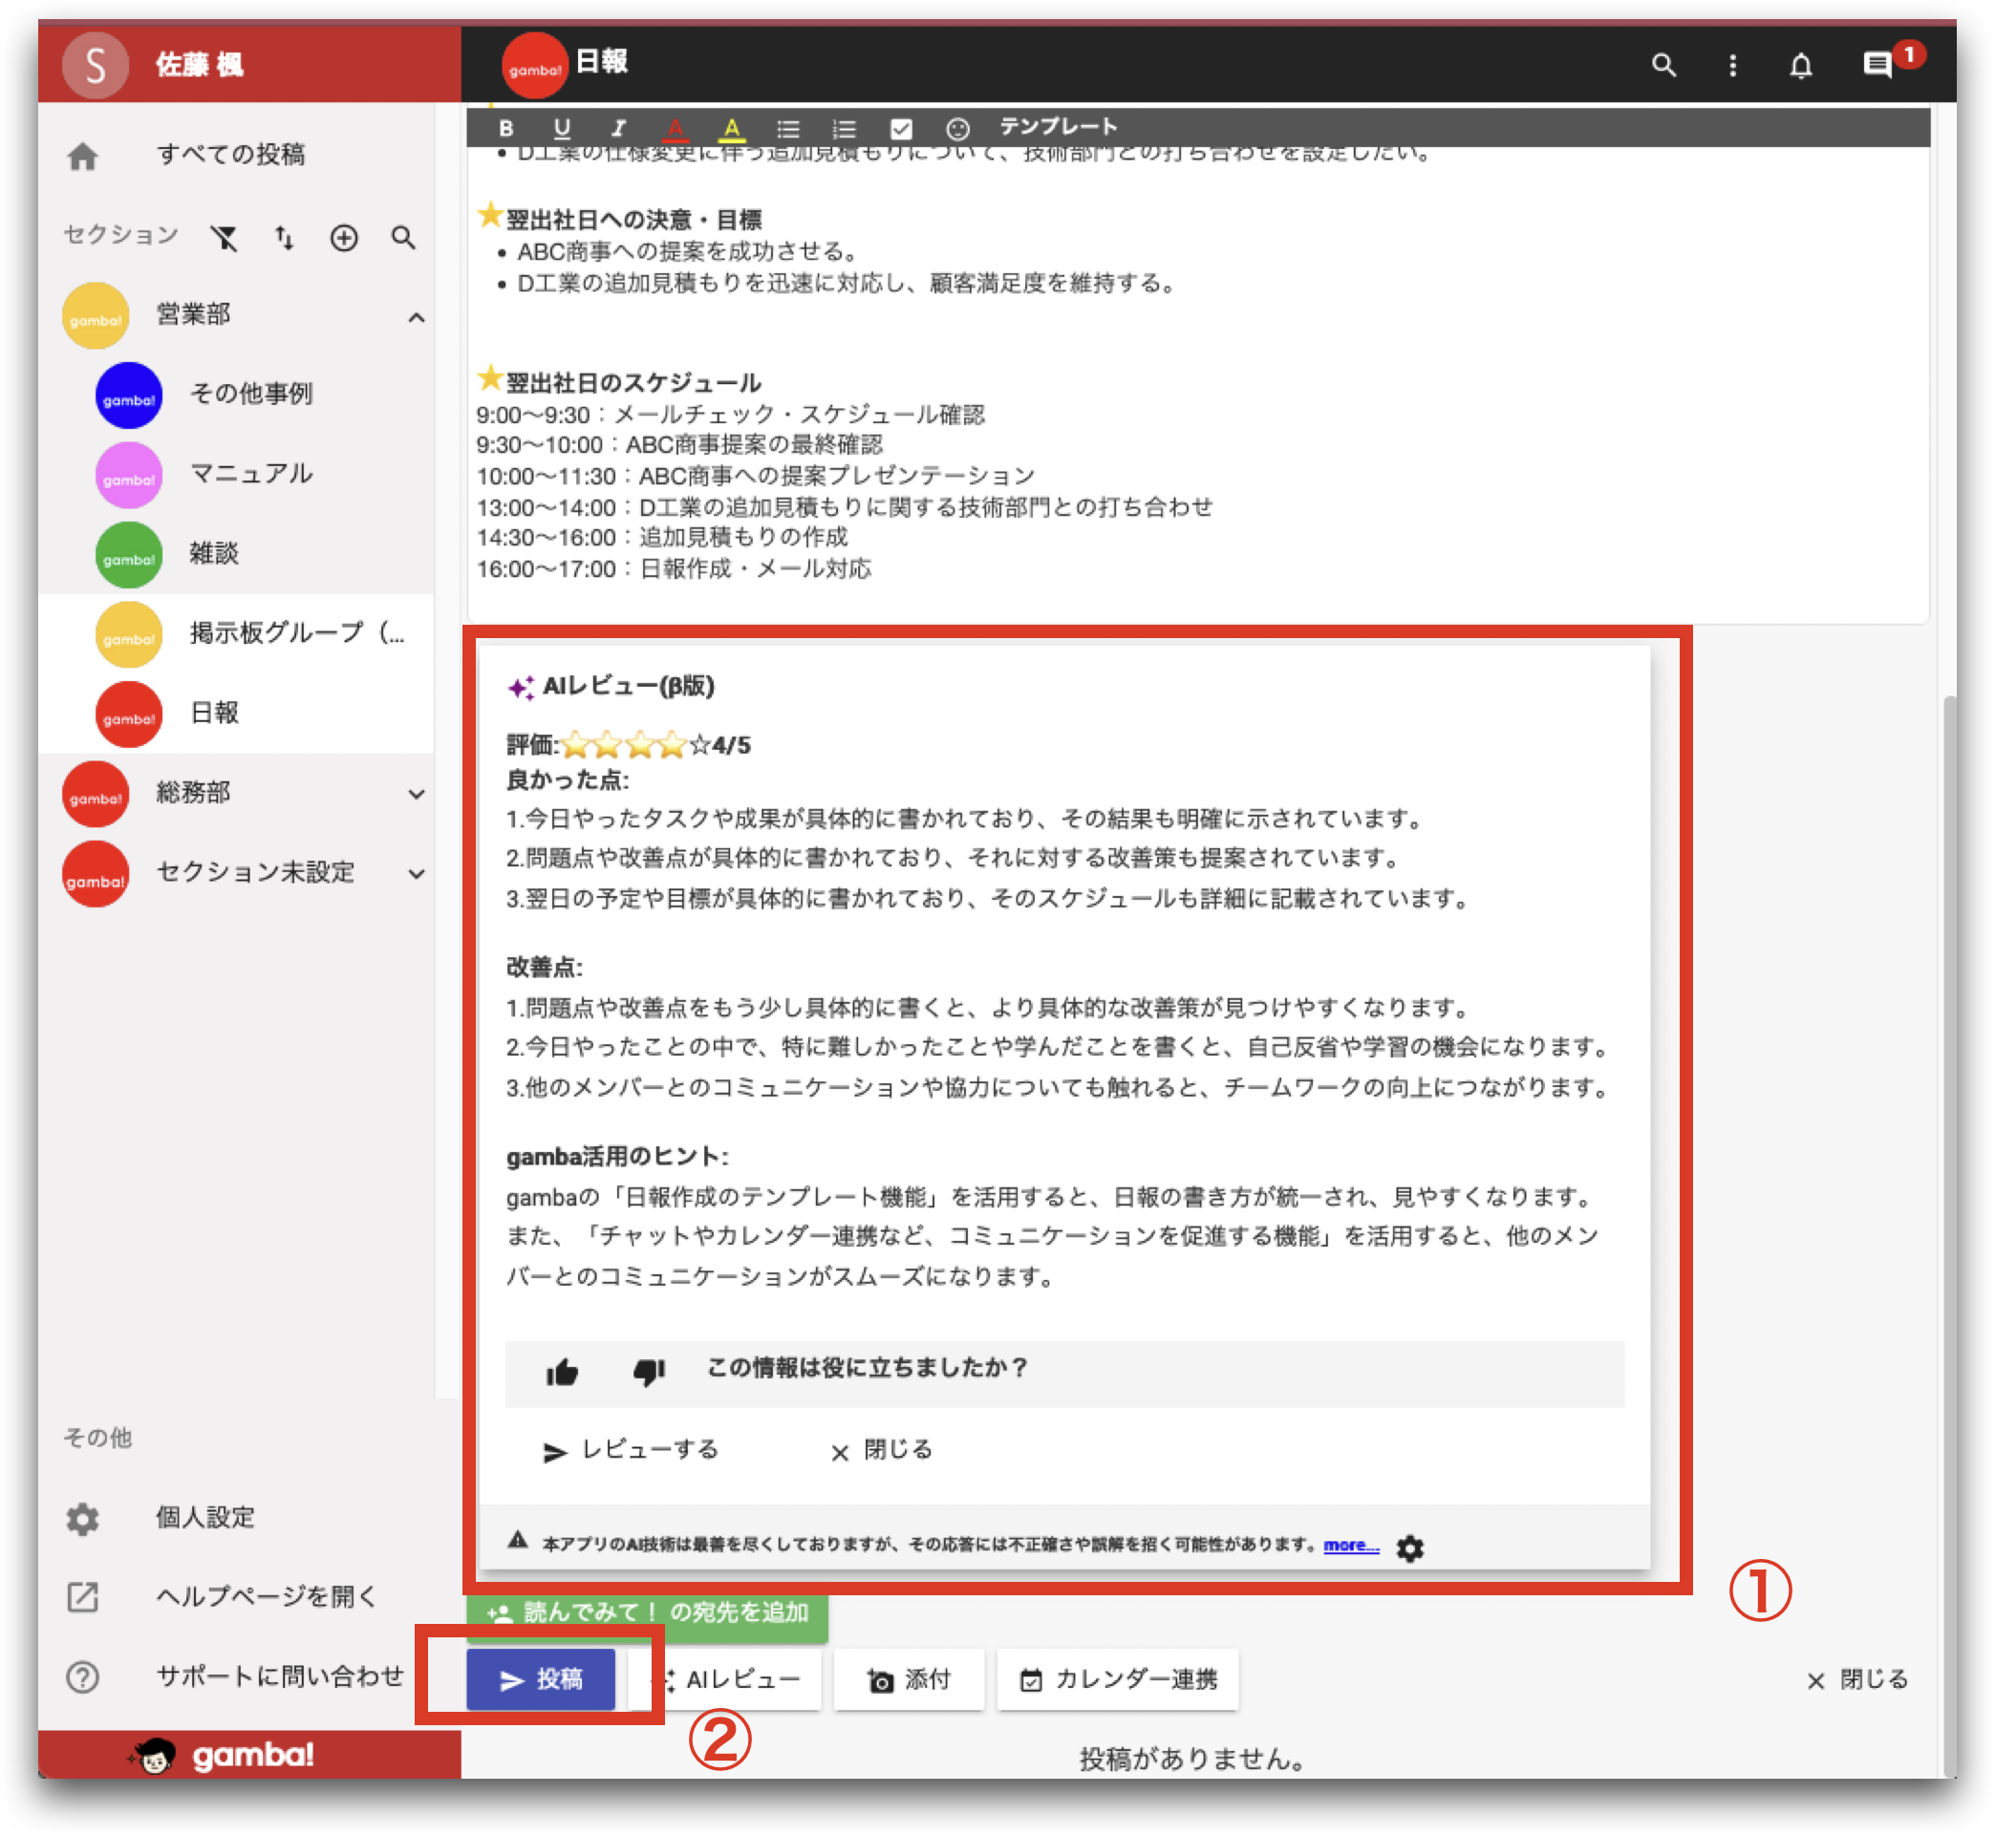This screenshot has height=1836, width=1995.
Task: Search sections with the sidebar magnifier icon
Action: 403,238
